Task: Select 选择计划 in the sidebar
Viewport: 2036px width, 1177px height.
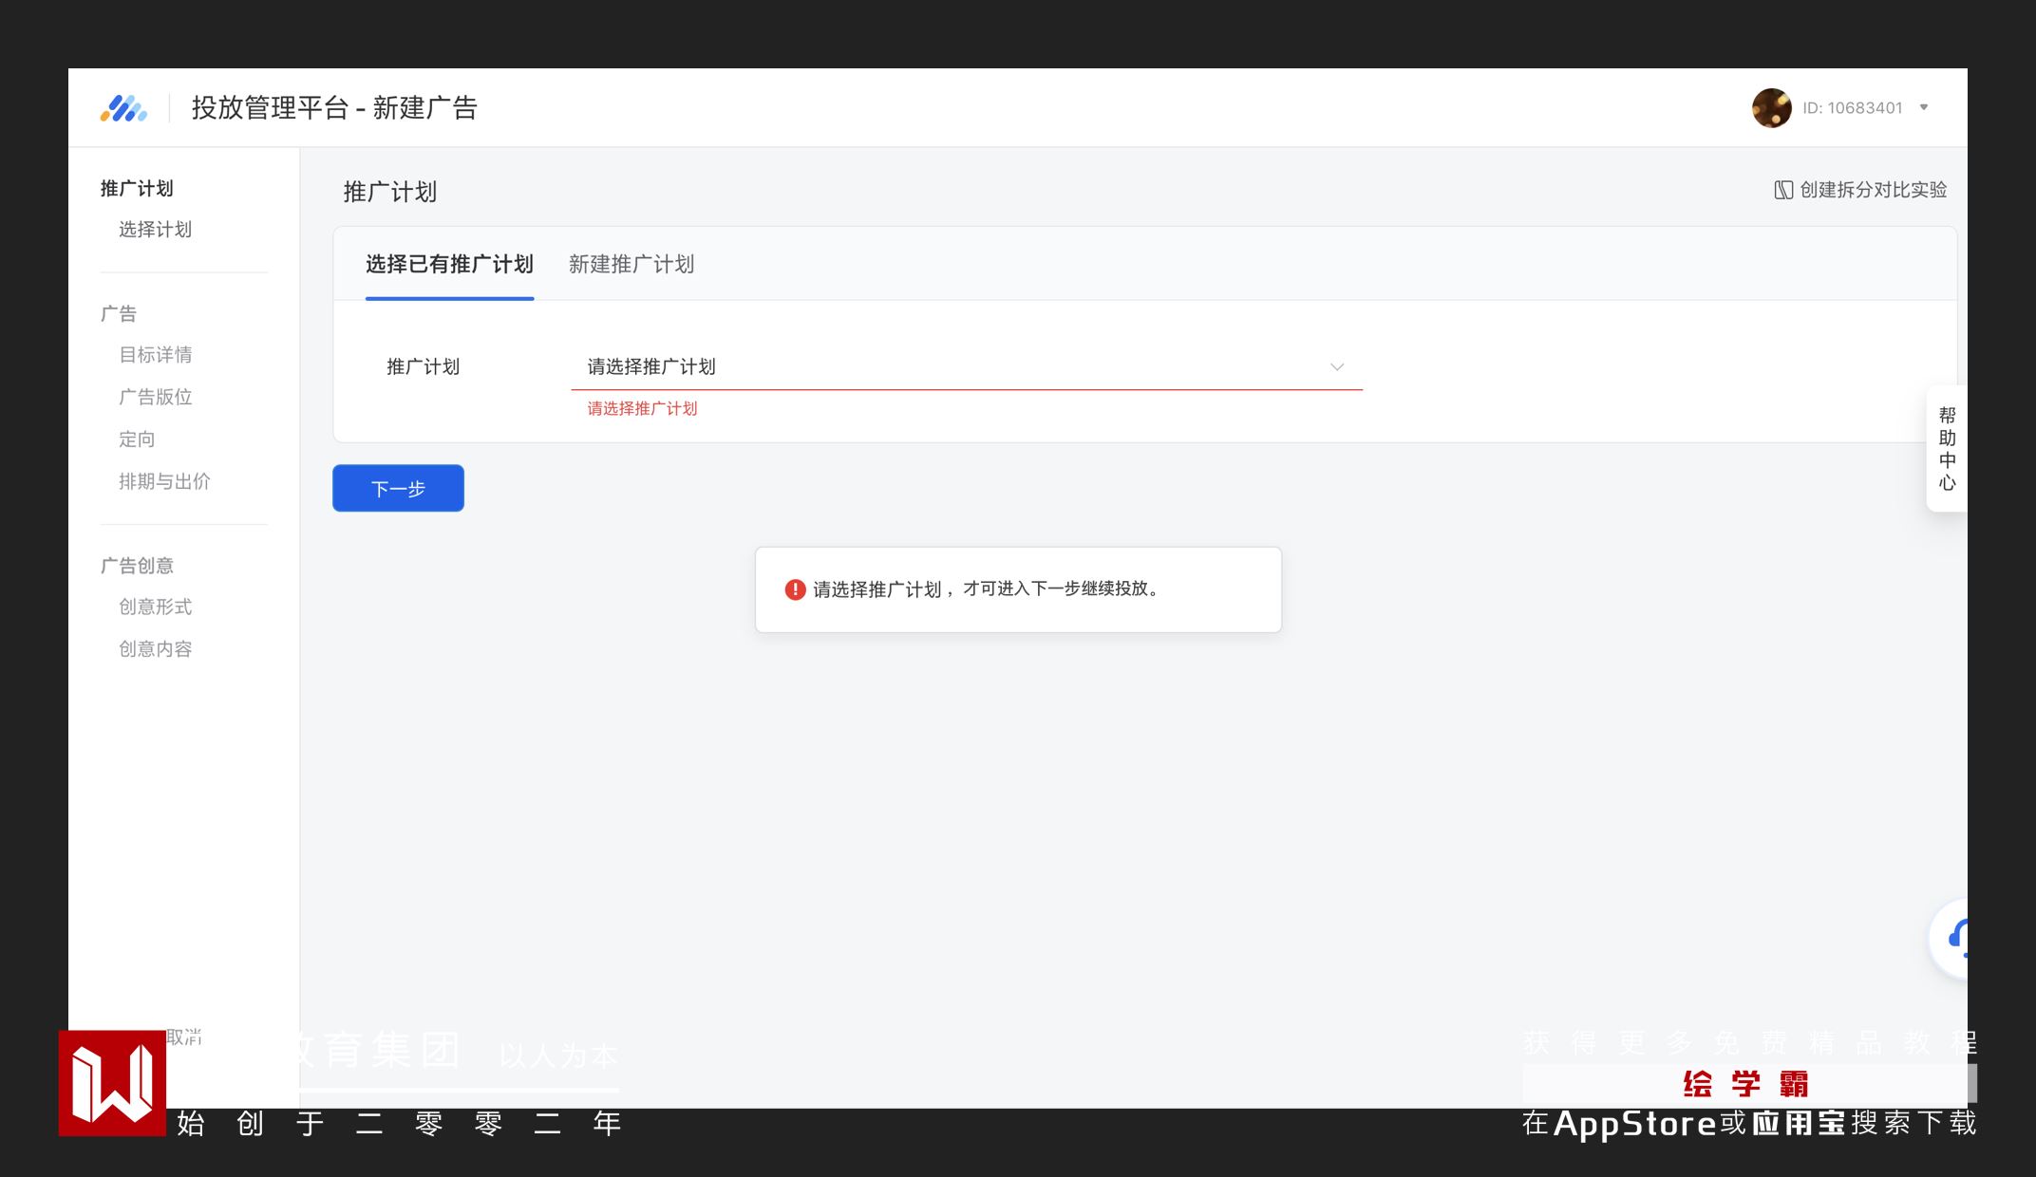Action: 156,230
